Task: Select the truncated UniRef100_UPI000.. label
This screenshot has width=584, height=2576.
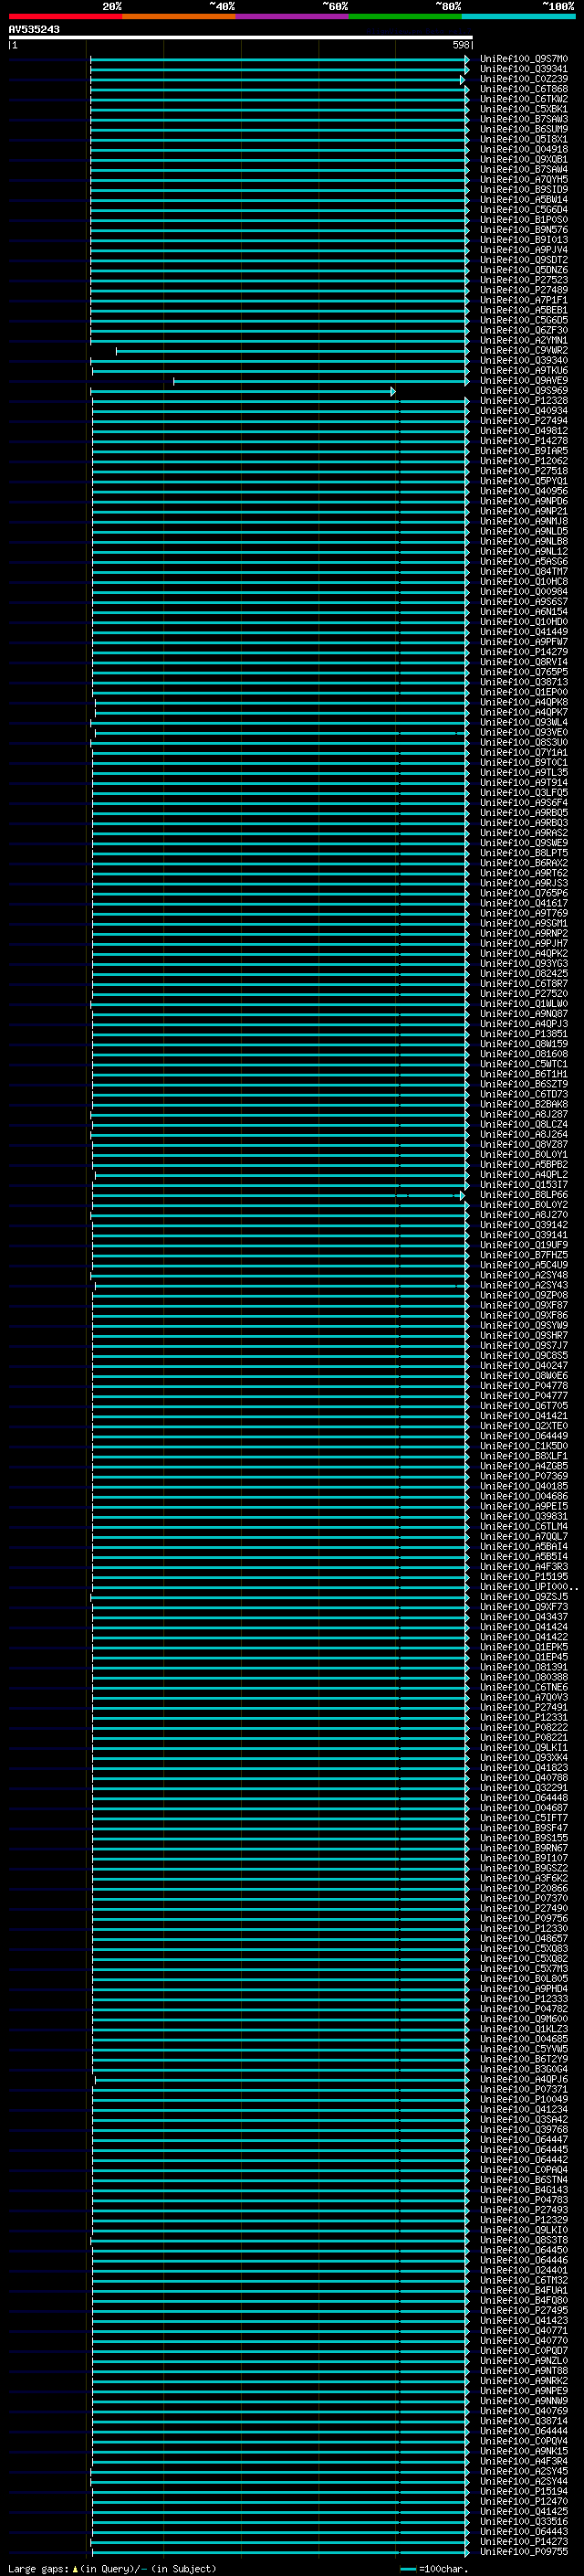Action: pos(528,1586)
